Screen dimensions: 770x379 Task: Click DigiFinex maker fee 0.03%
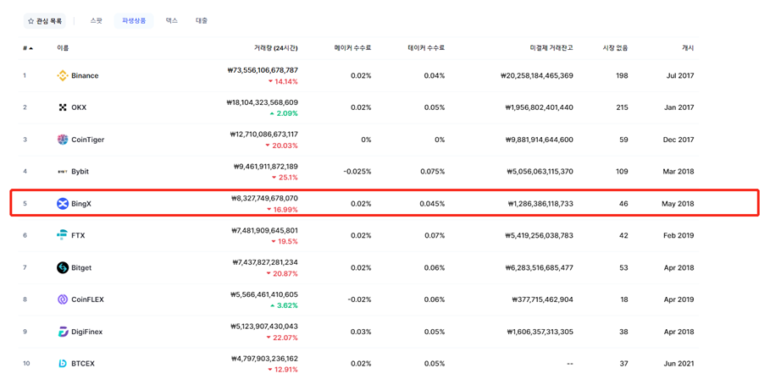361,332
